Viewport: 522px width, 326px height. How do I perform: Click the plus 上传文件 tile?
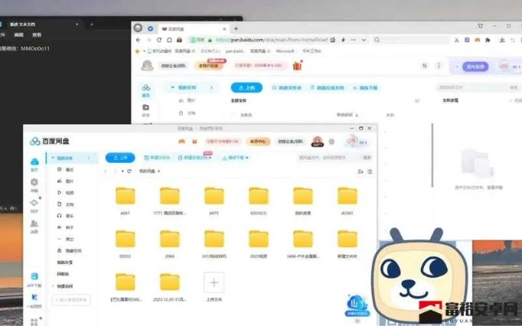[214, 283]
